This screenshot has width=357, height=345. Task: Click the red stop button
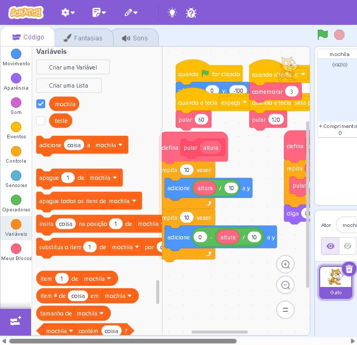pyautogui.click(x=339, y=35)
